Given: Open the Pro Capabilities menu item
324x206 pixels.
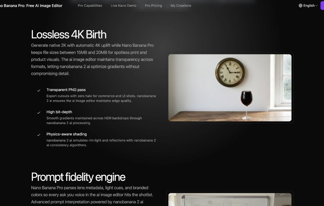Looking at the screenshot, I should point(90,6).
